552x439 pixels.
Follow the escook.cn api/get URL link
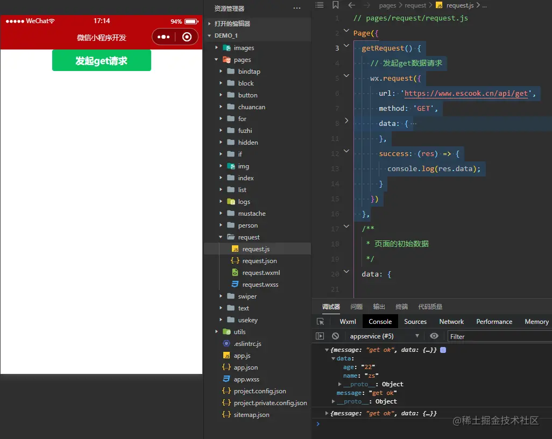pyautogui.click(x=466, y=93)
